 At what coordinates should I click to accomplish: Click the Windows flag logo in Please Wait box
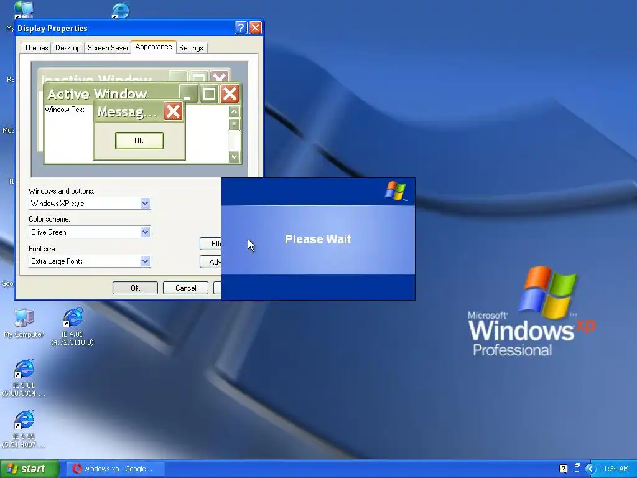pyautogui.click(x=395, y=190)
